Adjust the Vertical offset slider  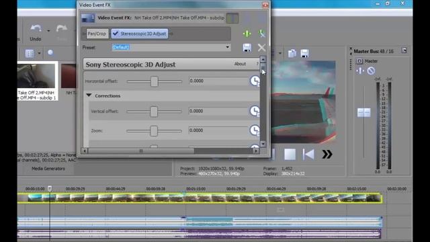coord(154,112)
